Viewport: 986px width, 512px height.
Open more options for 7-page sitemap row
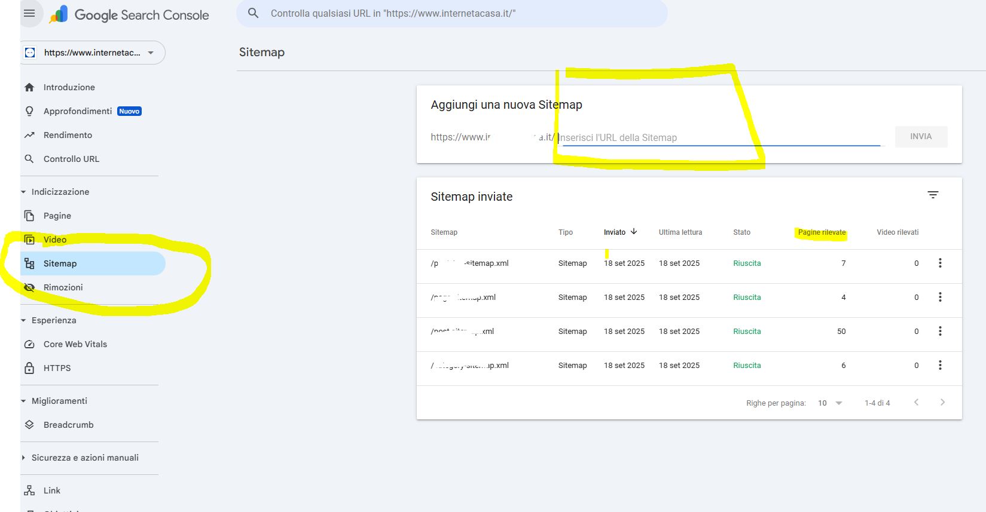point(940,263)
